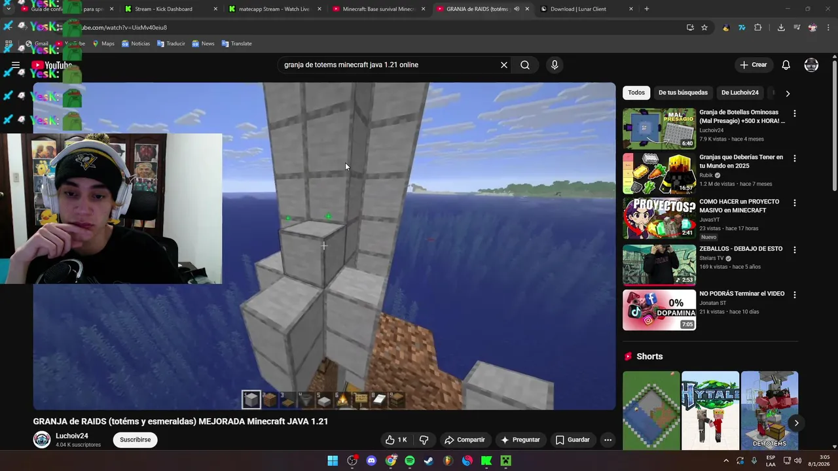Start voice search with the microphone
838x471 pixels.
pyautogui.click(x=555, y=65)
